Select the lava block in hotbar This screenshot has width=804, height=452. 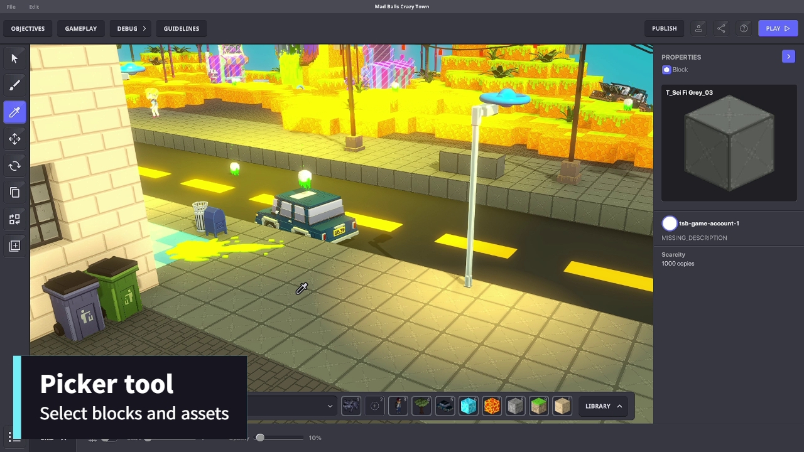[x=492, y=406]
